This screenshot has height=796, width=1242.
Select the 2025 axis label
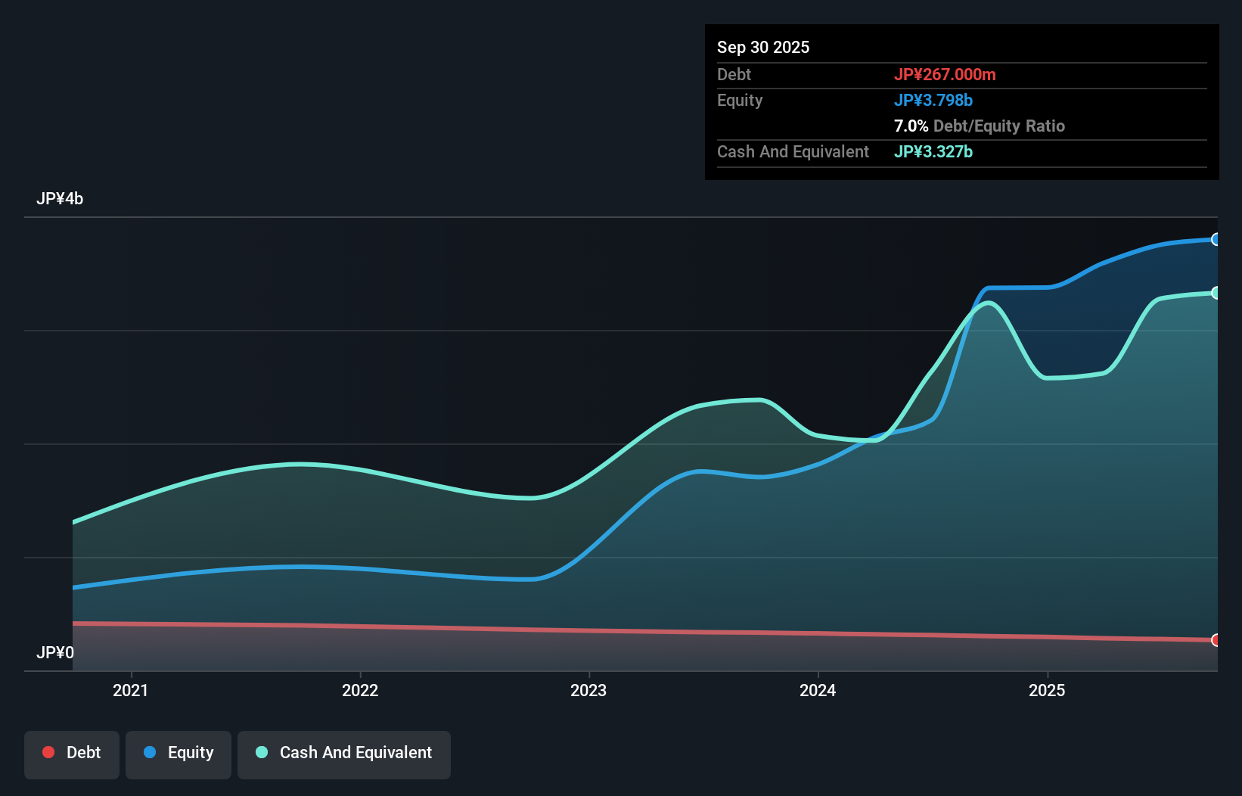[x=1048, y=690]
